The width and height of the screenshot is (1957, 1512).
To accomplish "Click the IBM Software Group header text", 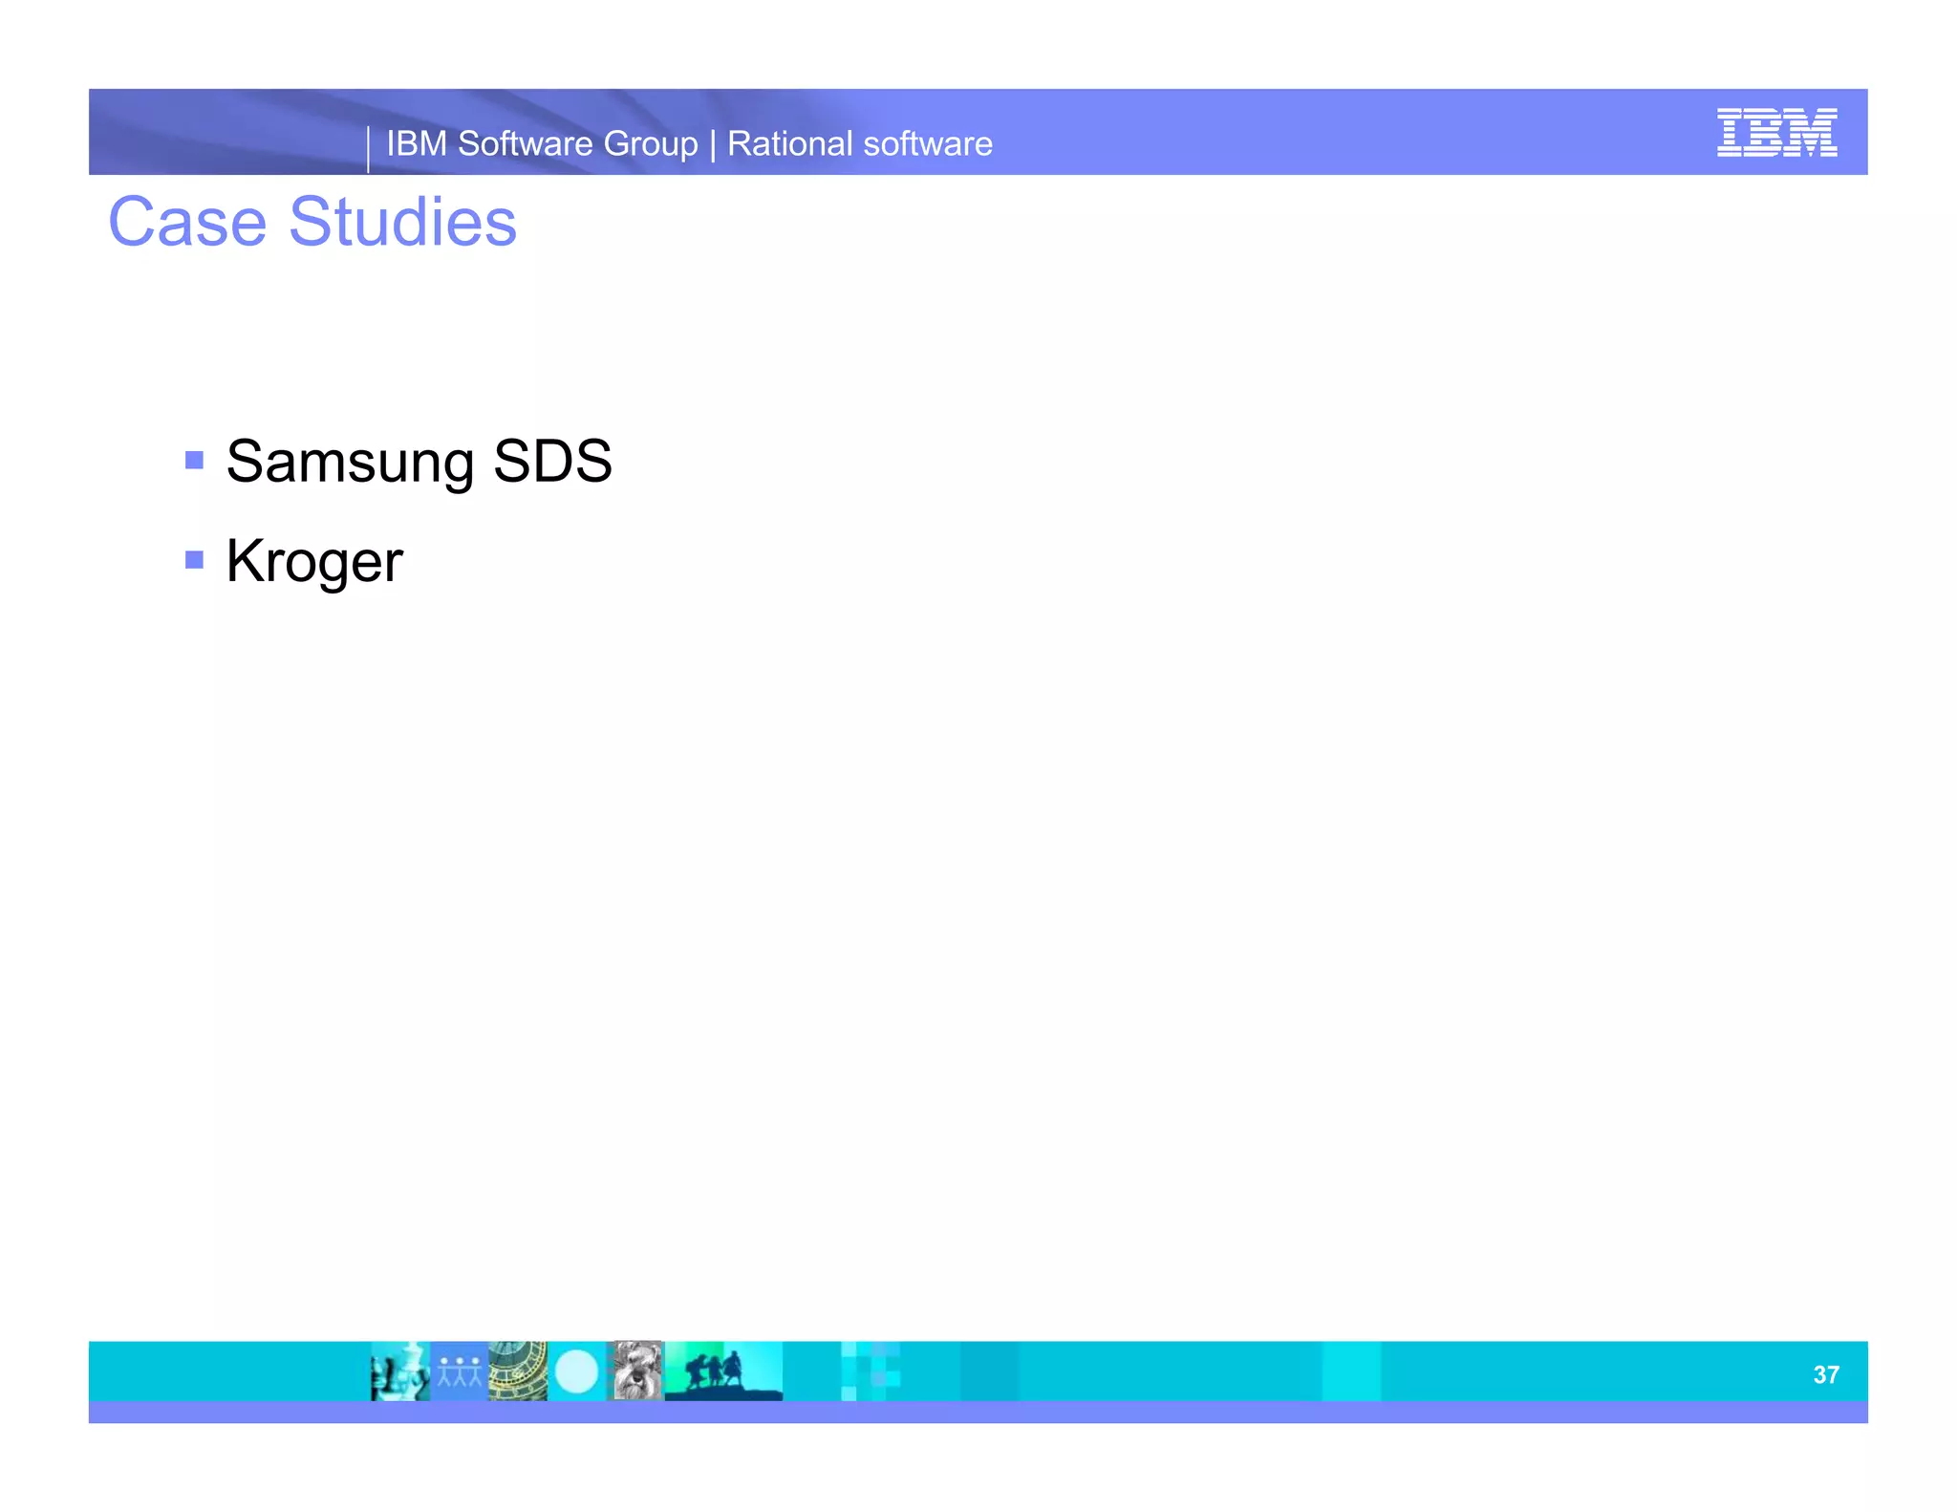I will pos(542,143).
